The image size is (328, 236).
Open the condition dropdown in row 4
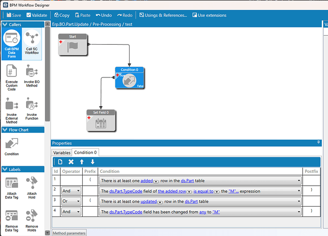[x=299, y=212]
